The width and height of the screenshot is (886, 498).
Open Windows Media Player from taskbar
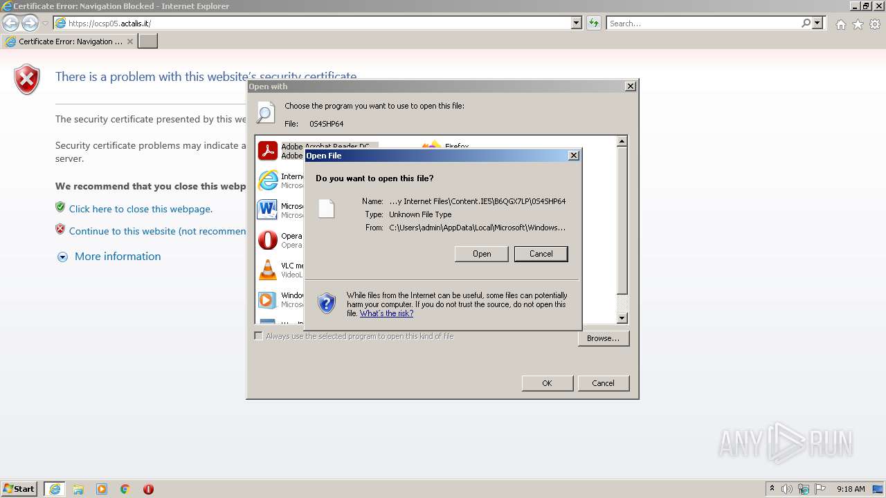click(102, 489)
